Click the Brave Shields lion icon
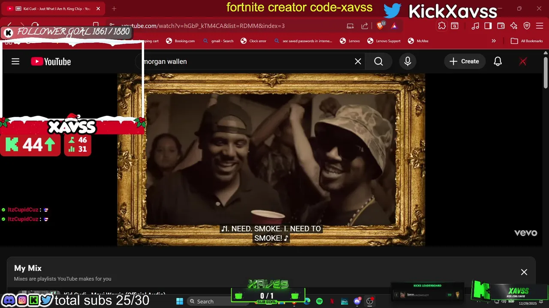 point(380,26)
